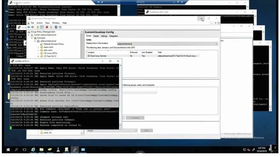The image size is (280, 157).
Task: Open the Help menu
Action: coord(64,23)
